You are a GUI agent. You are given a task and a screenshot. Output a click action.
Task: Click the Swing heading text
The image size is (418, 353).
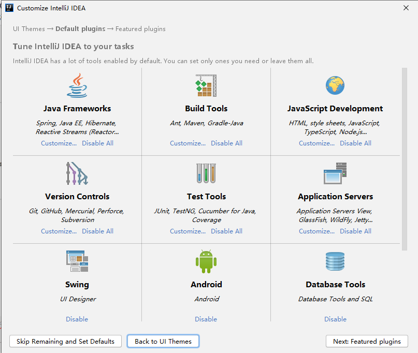point(77,285)
